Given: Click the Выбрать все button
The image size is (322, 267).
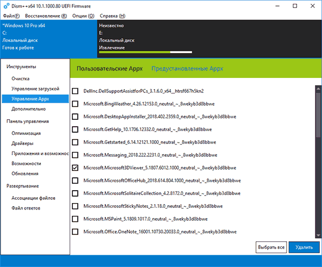Looking at the screenshot, I should click(x=271, y=247).
